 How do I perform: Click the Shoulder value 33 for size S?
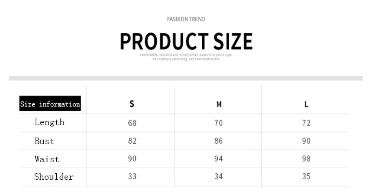132,177
